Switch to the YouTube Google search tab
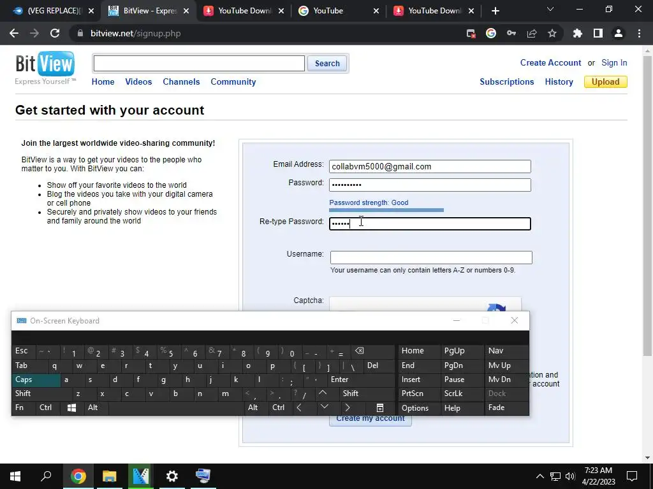Screen dimensions: 653x489 (339, 11)
